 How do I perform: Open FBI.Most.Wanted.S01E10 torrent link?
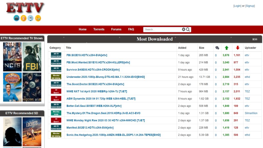tap(98, 62)
